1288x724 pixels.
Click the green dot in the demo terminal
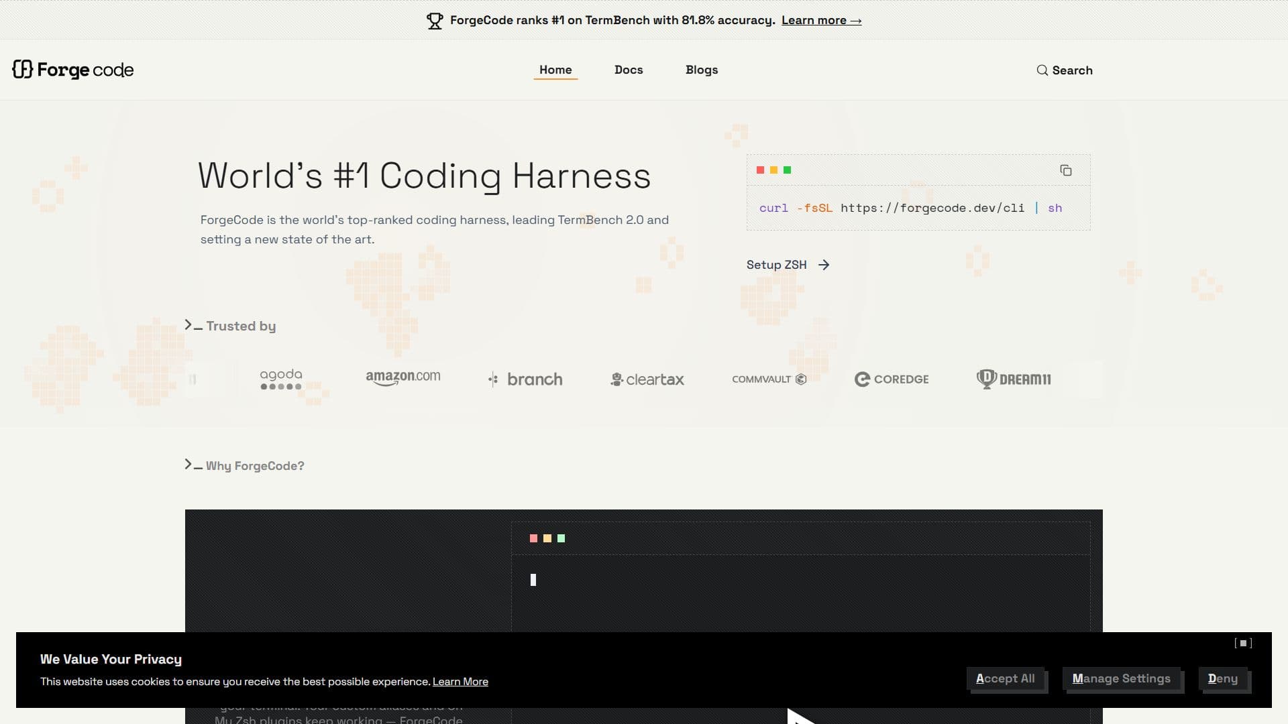point(561,538)
